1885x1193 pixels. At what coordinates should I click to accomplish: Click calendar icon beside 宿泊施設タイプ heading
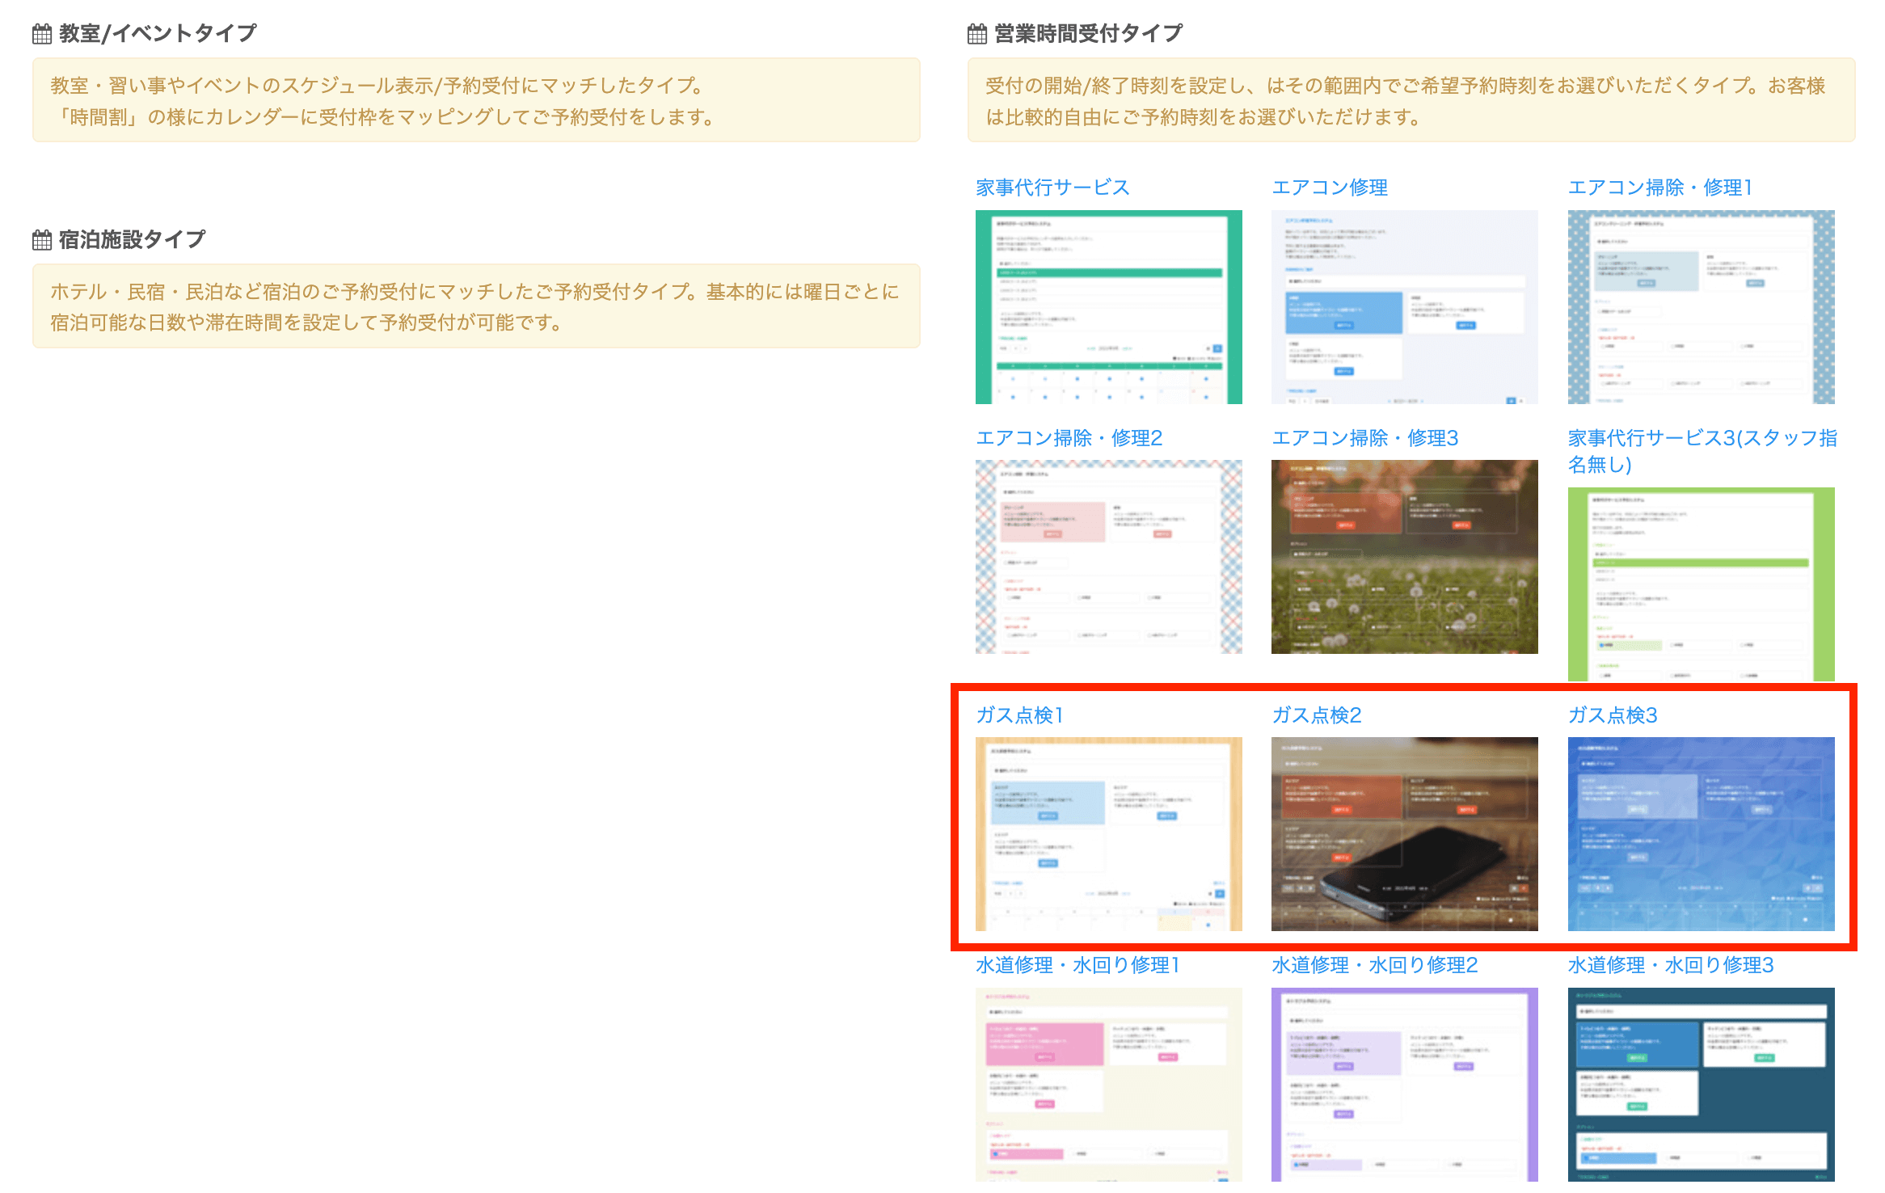42,240
